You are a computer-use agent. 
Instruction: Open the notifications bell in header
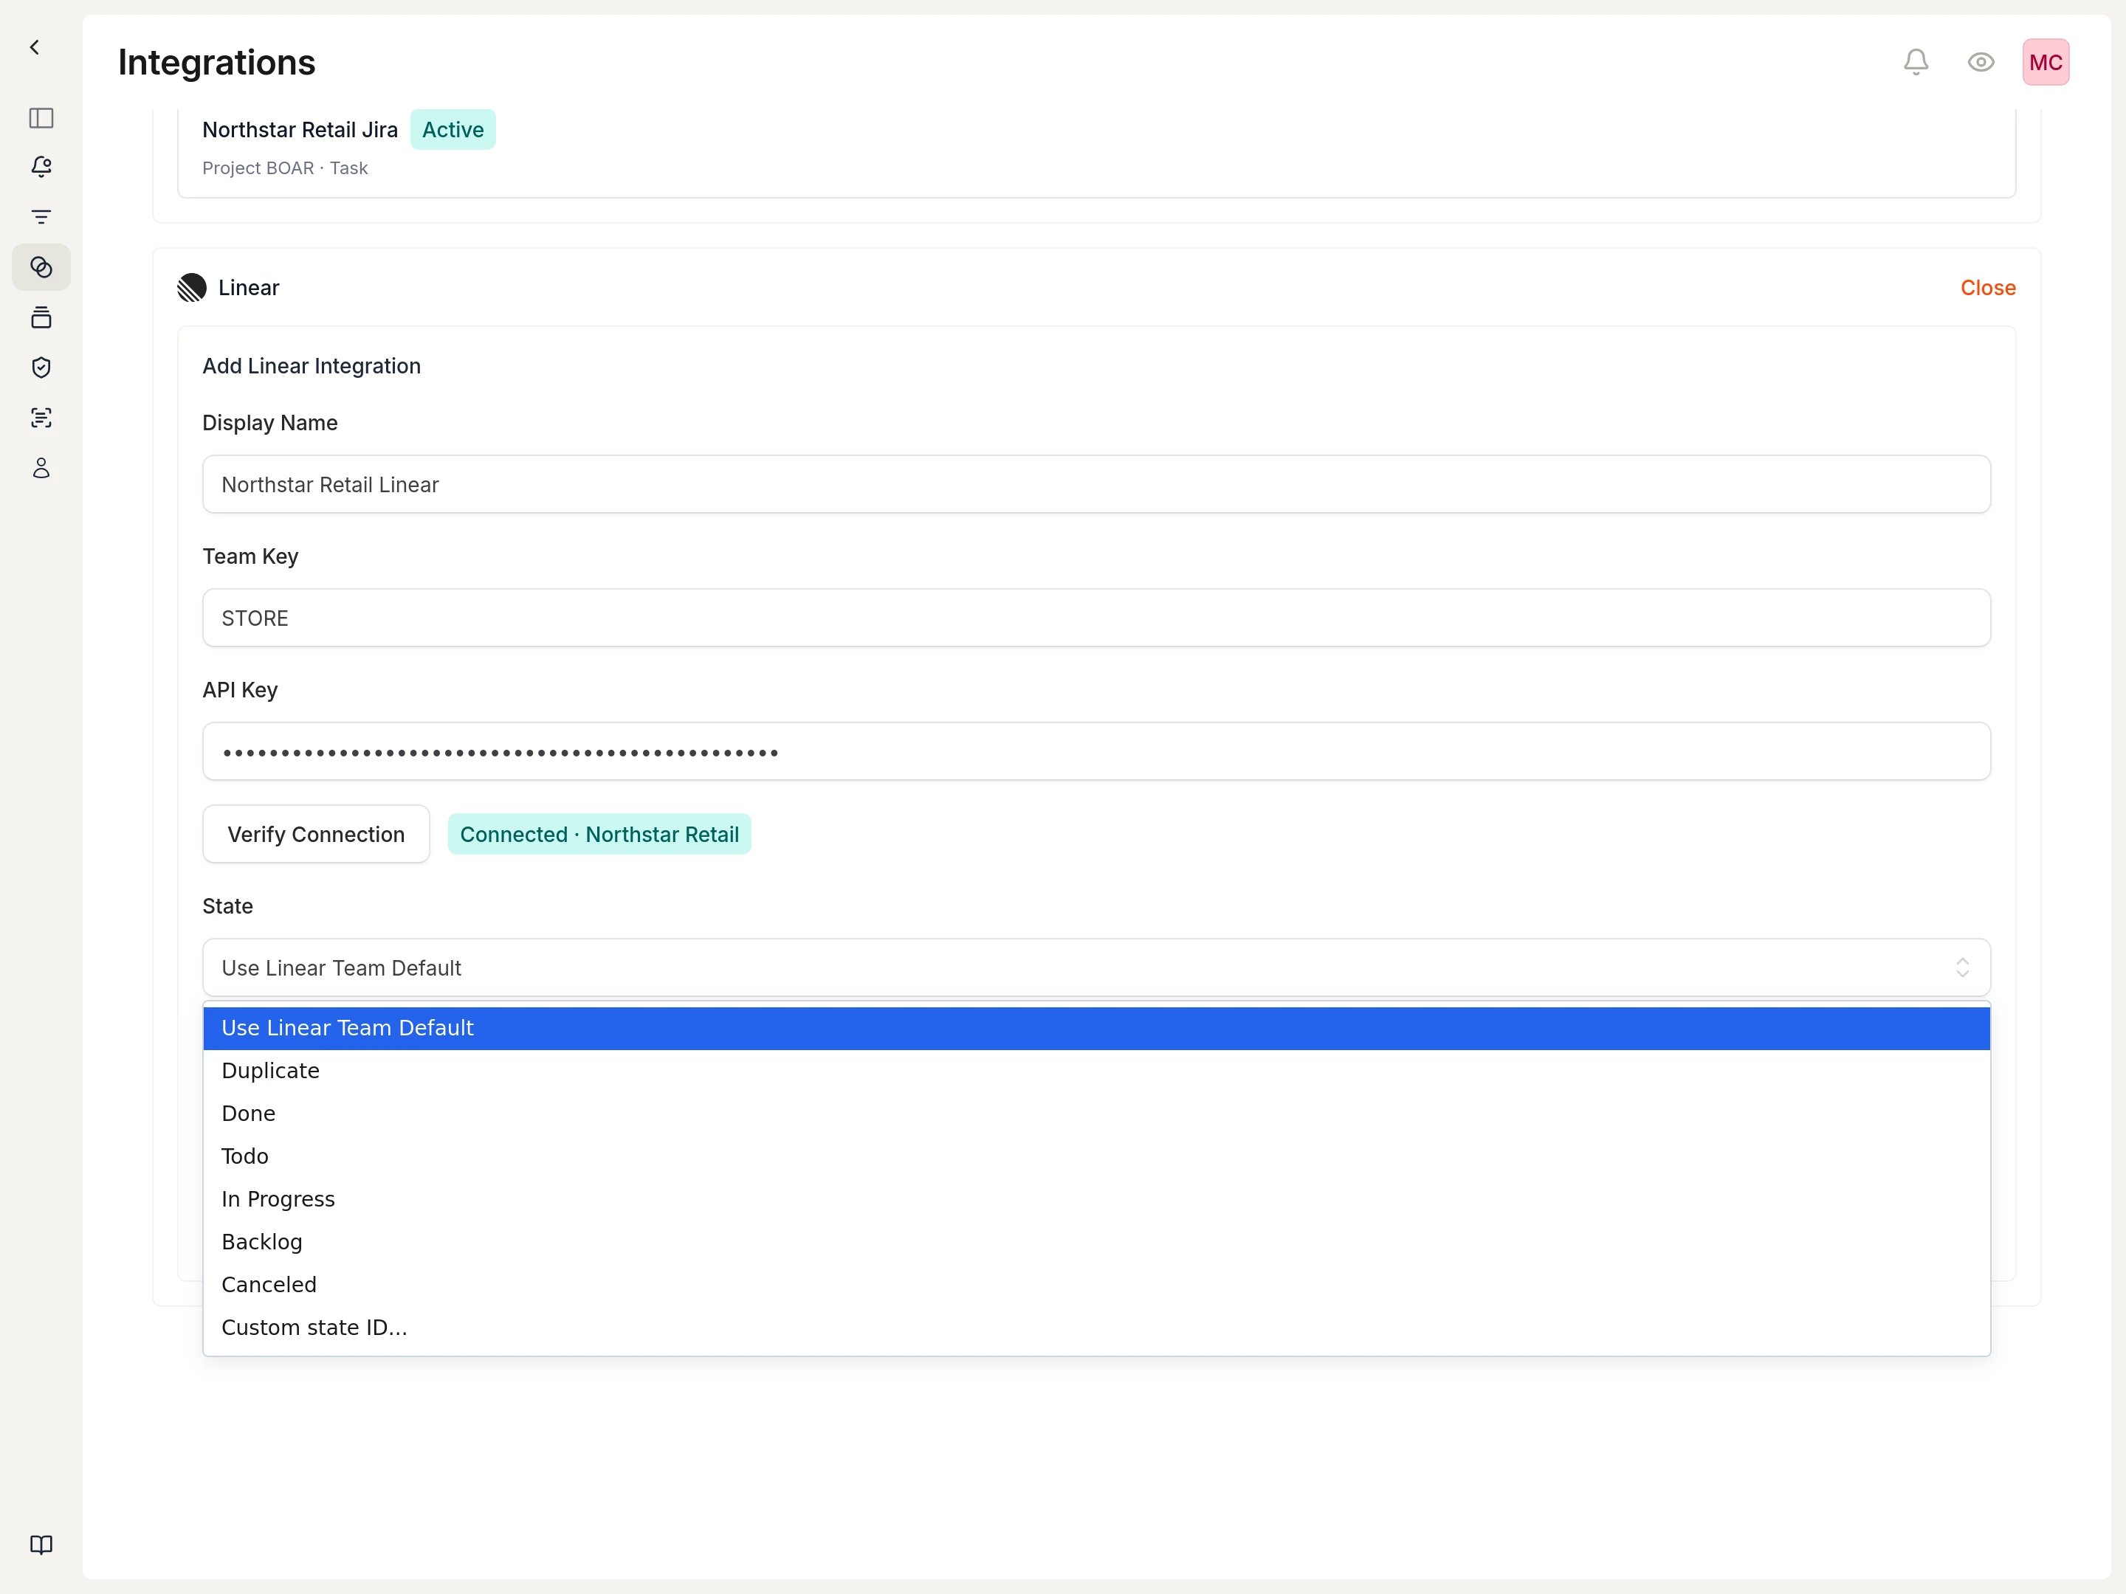[x=1916, y=63]
